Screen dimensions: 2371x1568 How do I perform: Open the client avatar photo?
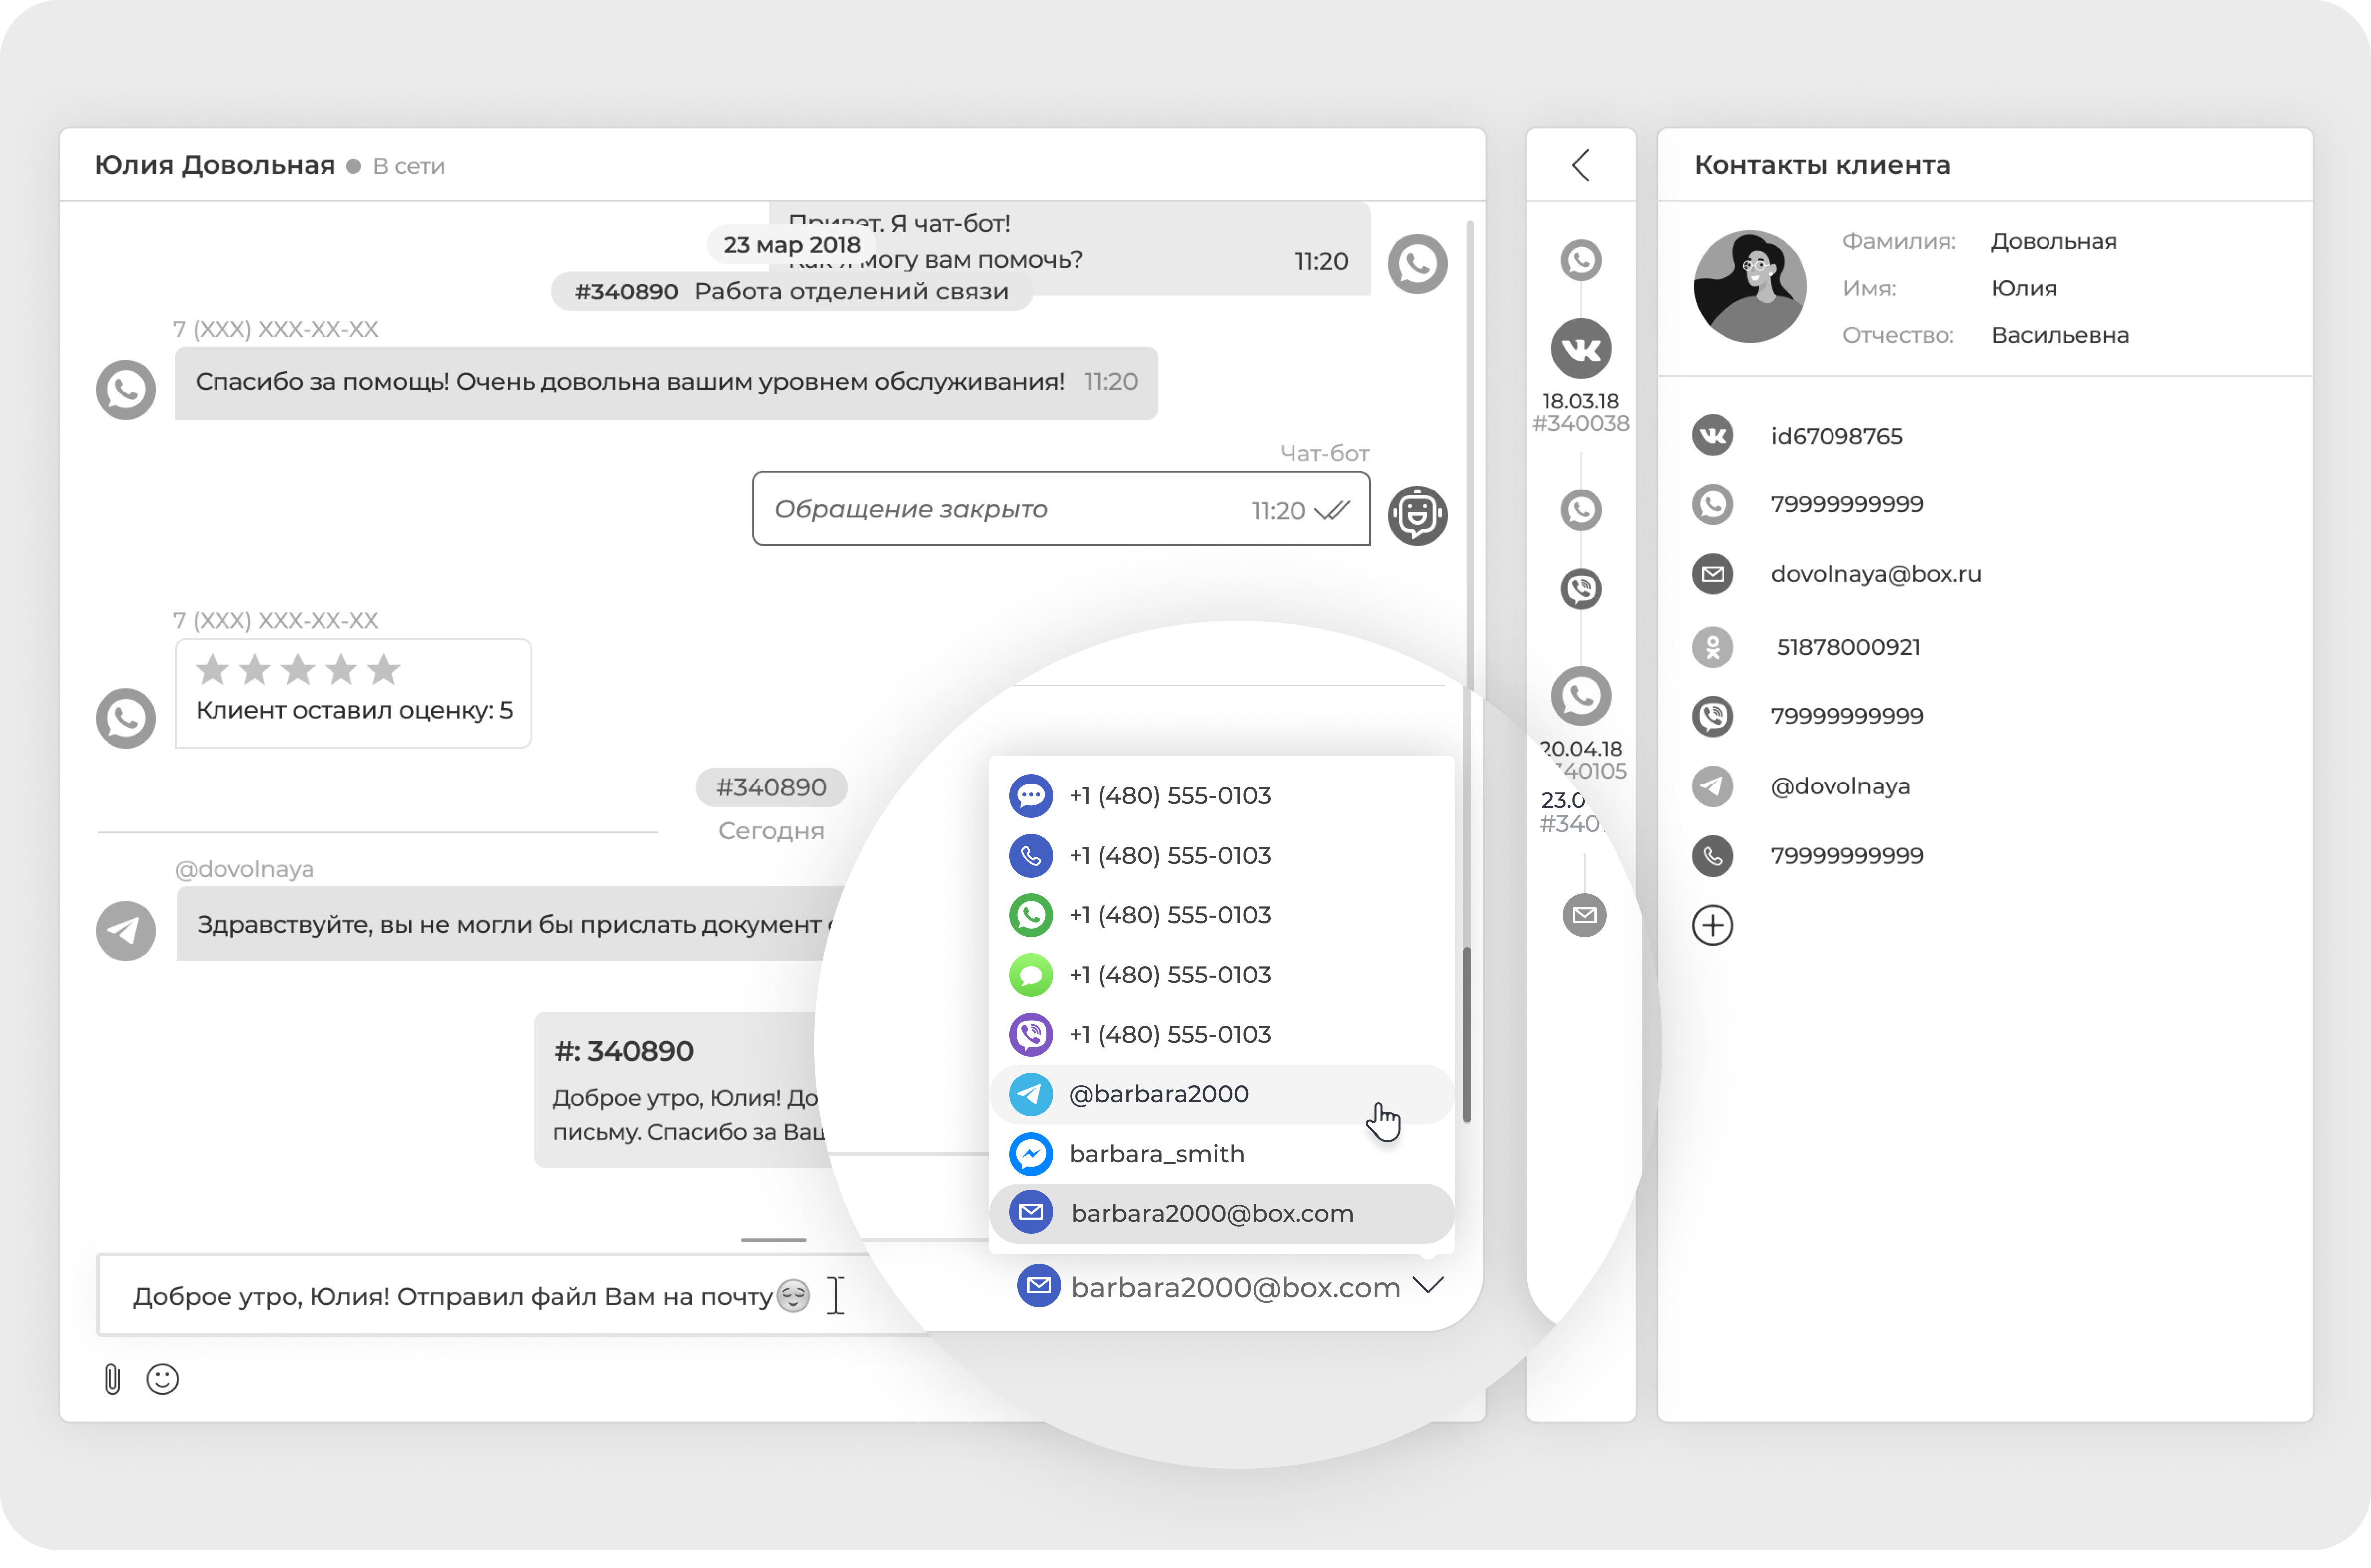click(1750, 287)
